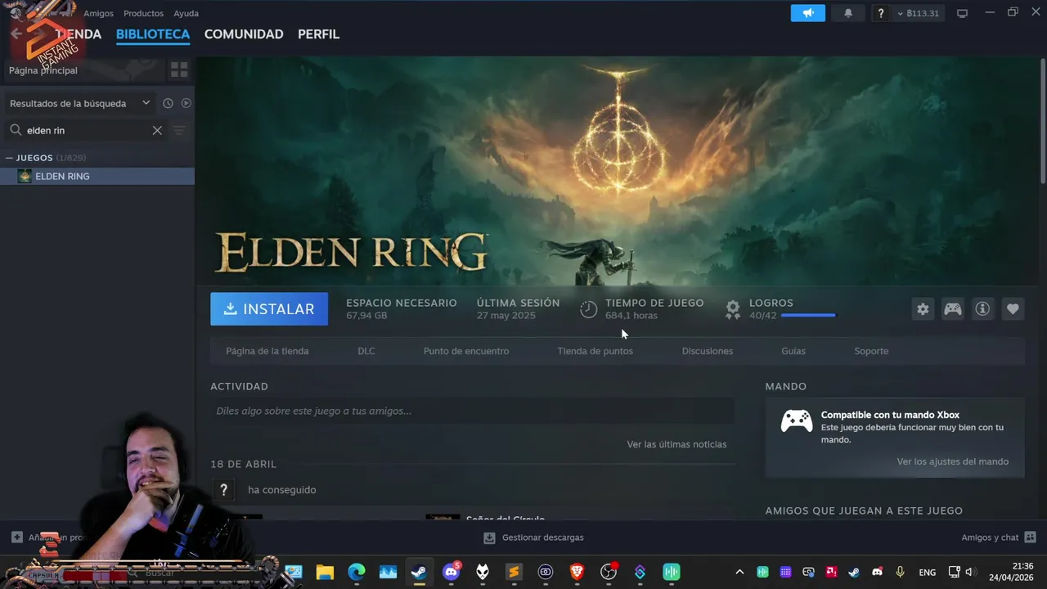The image size is (1047, 589).
Task: Expand Resultados de la búsqueda dropdown
Action: click(x=80, y=103)
